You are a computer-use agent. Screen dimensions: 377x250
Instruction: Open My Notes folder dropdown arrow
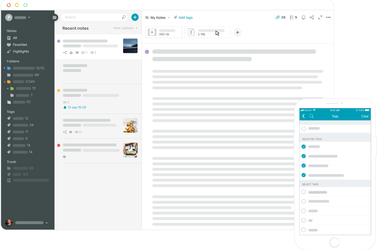[x=169, y=18]
